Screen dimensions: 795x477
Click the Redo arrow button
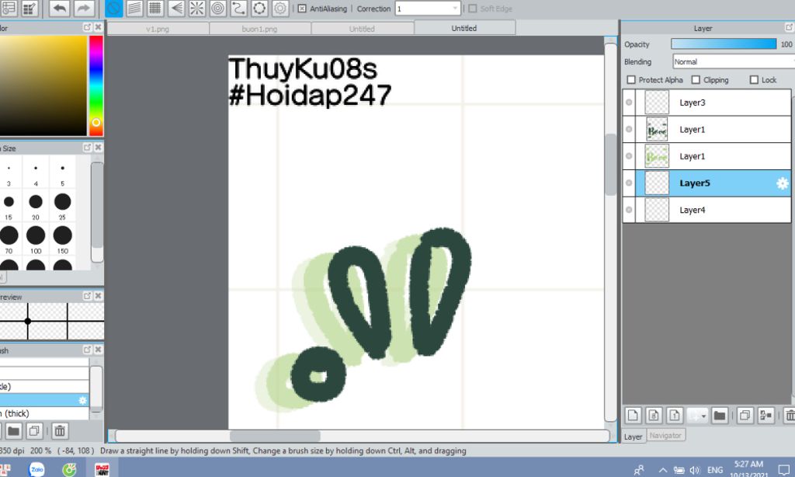[83, 8]
